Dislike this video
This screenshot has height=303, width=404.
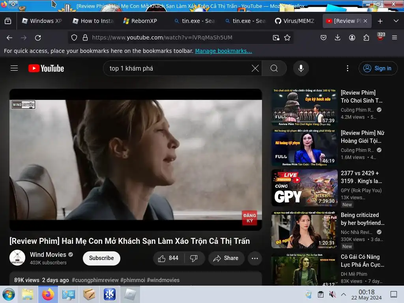[x=194, y=258]
